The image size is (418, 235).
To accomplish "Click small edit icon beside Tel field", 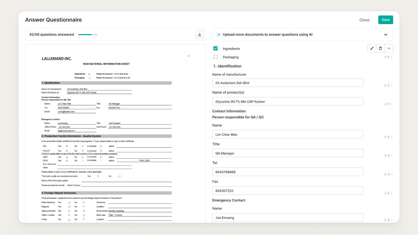I will [385, 174].
